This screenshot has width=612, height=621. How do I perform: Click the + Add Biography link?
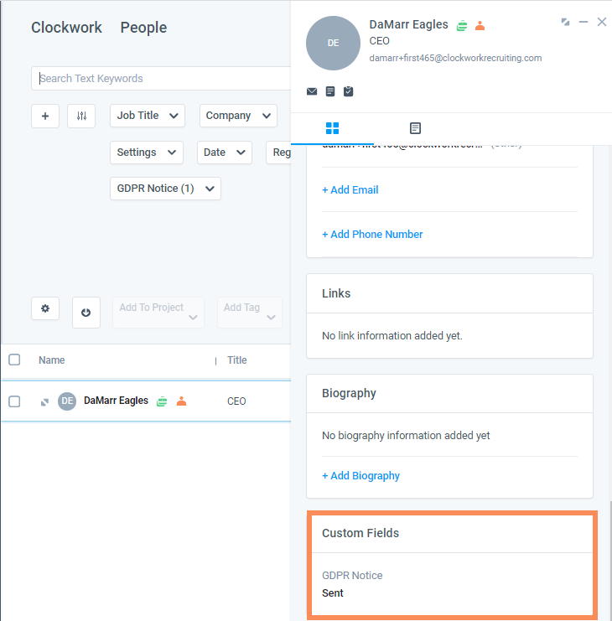click(360, 476)
